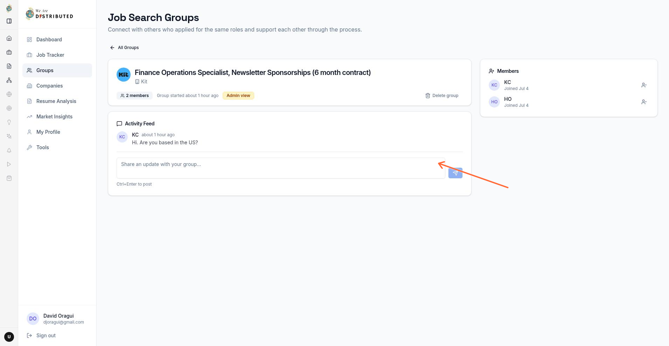Click the HO avatar in Members list
Viewport: 669px width, 346px height.
(x=494, y=102)
